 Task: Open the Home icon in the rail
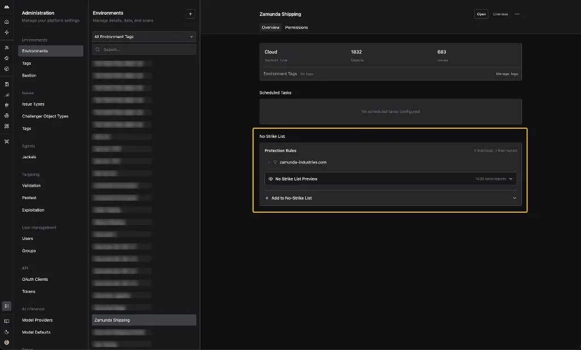[x=7, y=22]
